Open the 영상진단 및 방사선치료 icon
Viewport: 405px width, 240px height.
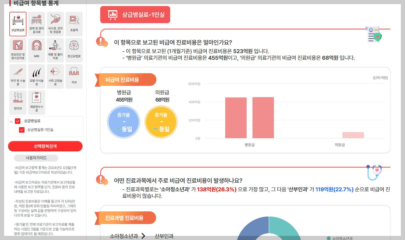[x=18, y=50]
